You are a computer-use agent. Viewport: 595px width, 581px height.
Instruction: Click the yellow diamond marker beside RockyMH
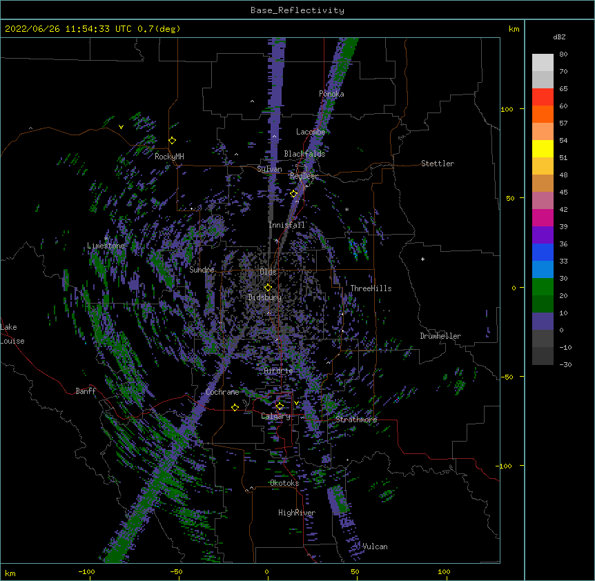coord(173,141)
